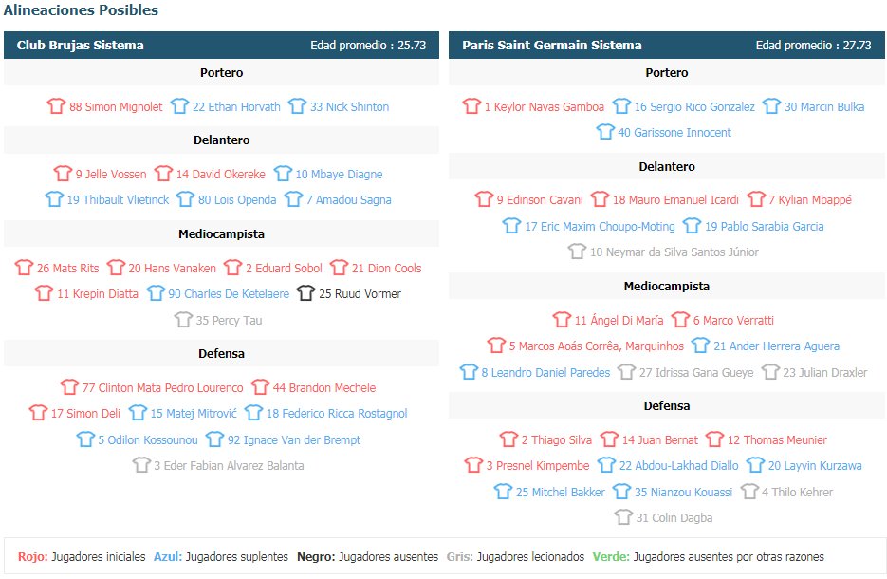The height and width of the screenshot is (579, 887).
Task: Open player 18 Mauro Emanuel Icardi
Action: (x=675, y=199)
